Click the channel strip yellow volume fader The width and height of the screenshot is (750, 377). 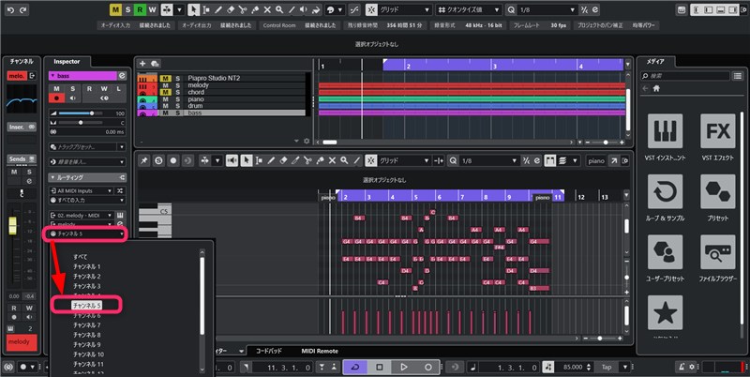pyautogui.click(x=13, y=226)
